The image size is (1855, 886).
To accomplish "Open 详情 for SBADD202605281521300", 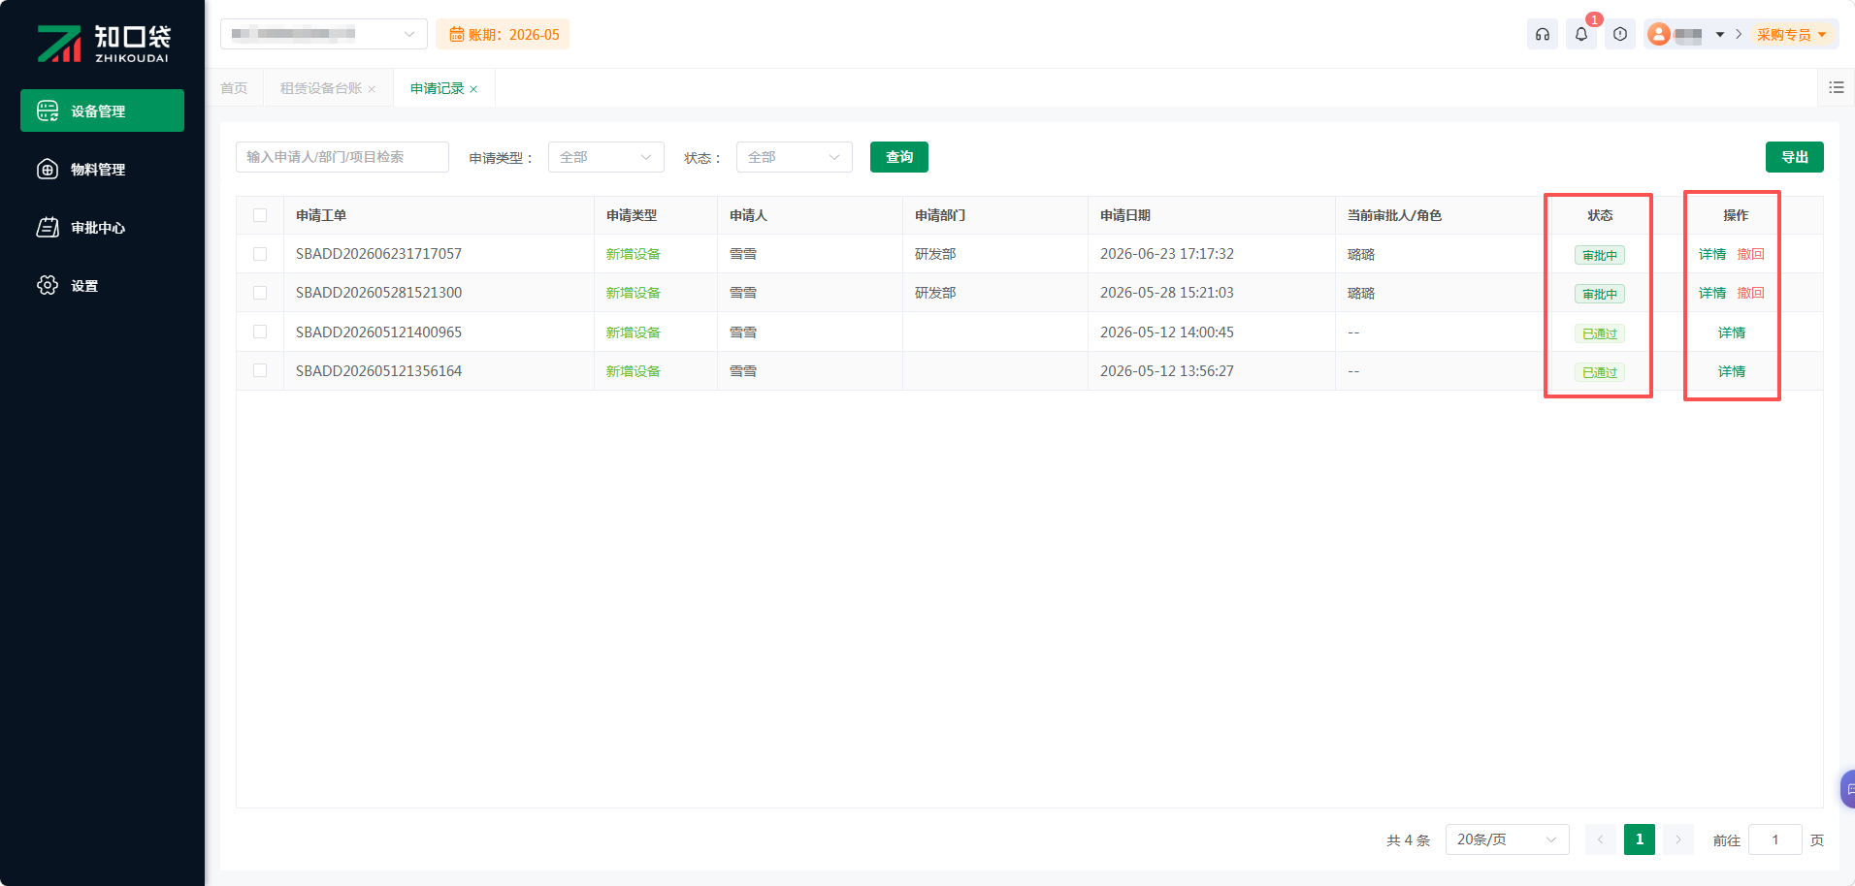I will tap(1712, 293).
